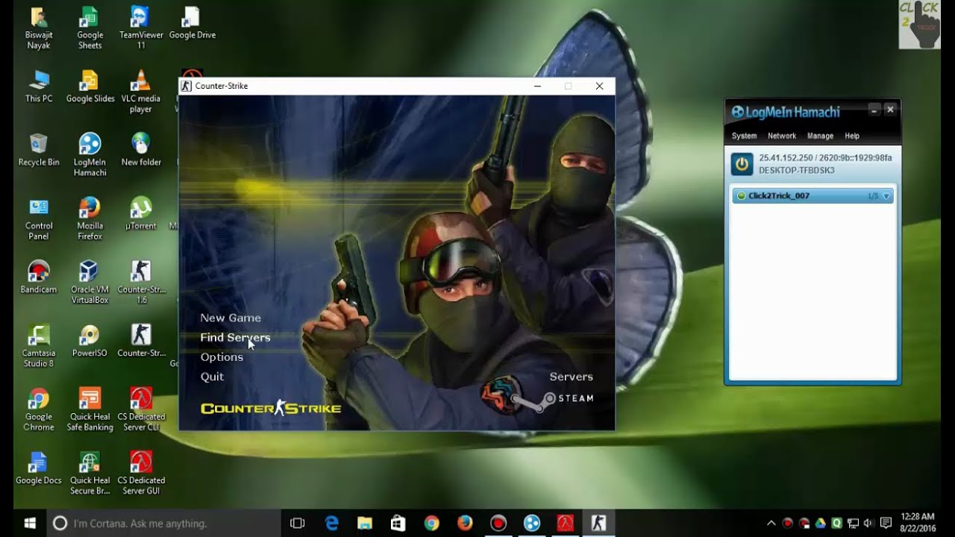
Task: Open TeamViewer 11 desktop icon
Action: [x=141, y=28]
